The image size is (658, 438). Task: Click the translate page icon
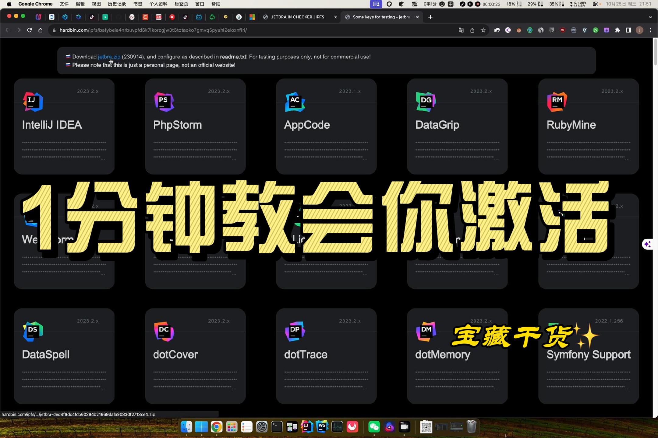[461, 30]
